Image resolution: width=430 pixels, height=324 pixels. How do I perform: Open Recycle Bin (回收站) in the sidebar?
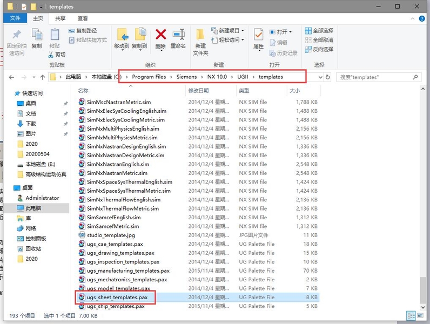[x=29, y=248]
